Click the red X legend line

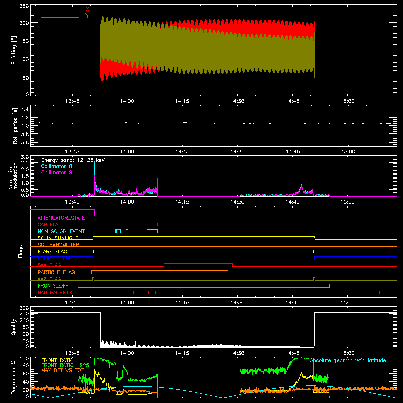pos(60,11)
